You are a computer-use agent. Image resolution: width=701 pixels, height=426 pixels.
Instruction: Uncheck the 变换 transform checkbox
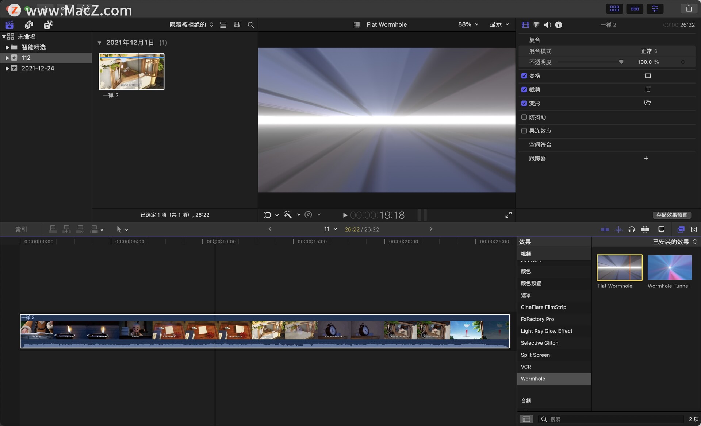(524, 76)
